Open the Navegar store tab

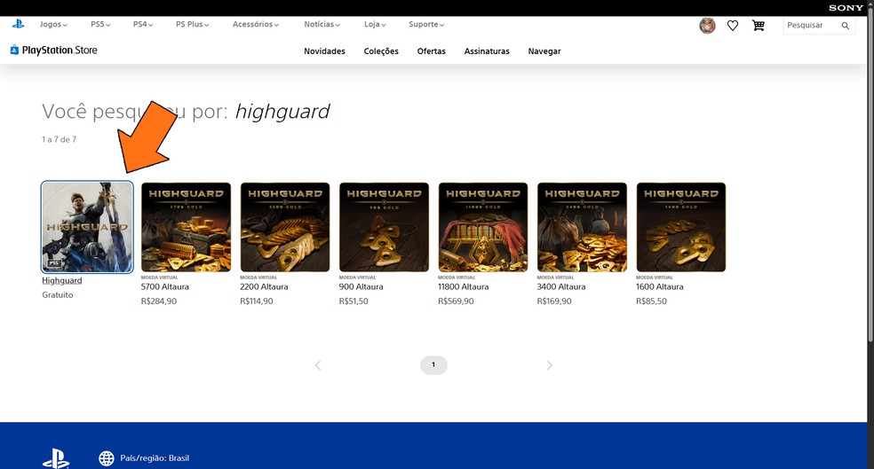[544, 51]
